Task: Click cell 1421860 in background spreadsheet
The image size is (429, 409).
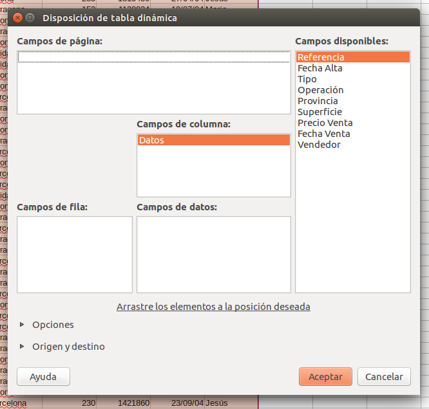Action: point(124,403)
